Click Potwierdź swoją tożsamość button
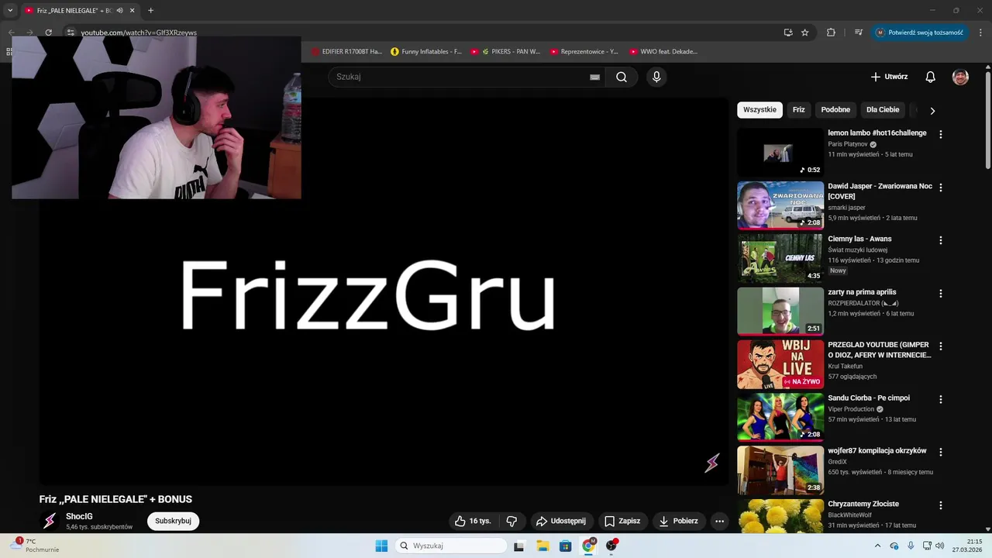Image resolution: width=992 pixels, height=558 pixels. pos(919,33)
